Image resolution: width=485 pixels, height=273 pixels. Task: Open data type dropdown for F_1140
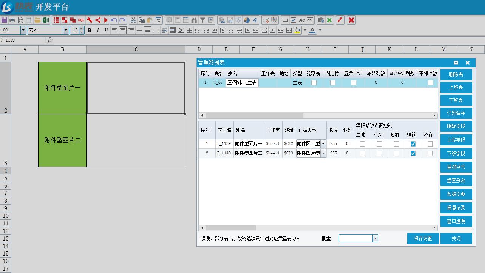click(323, 153)
